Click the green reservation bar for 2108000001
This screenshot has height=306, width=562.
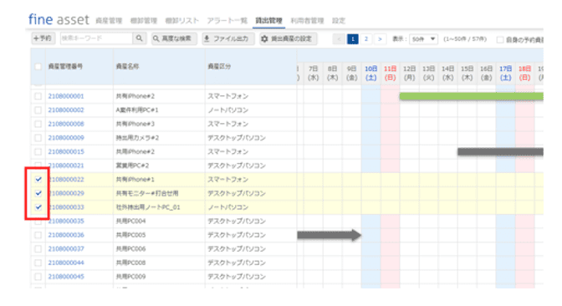(x=472, y=96)
